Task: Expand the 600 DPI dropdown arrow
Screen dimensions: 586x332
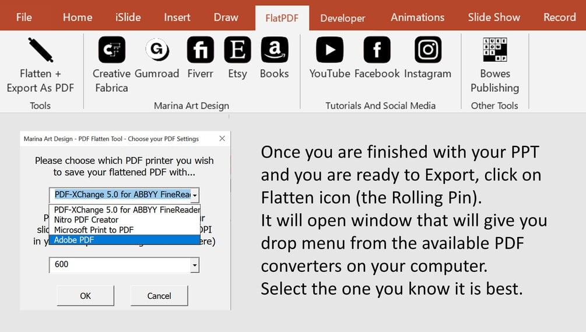Action: coord(195,265)
